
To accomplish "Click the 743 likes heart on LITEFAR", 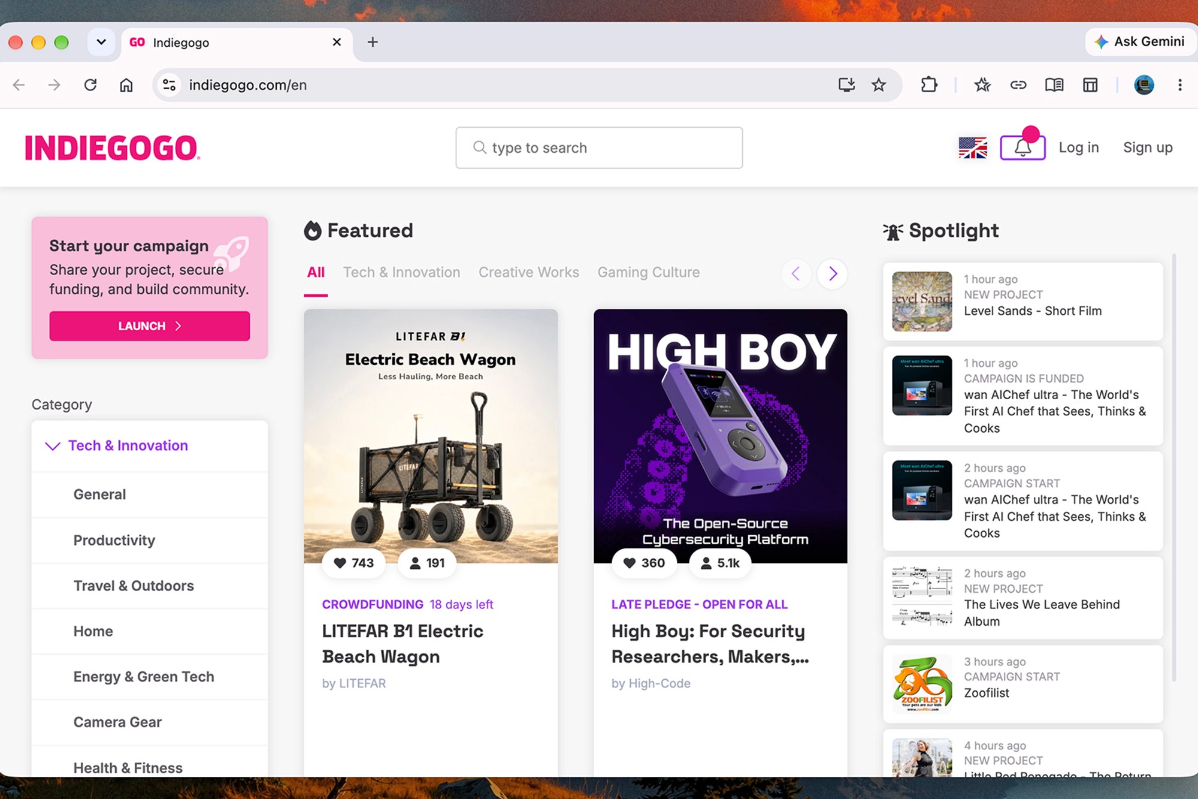I will [x=353, y=563].
